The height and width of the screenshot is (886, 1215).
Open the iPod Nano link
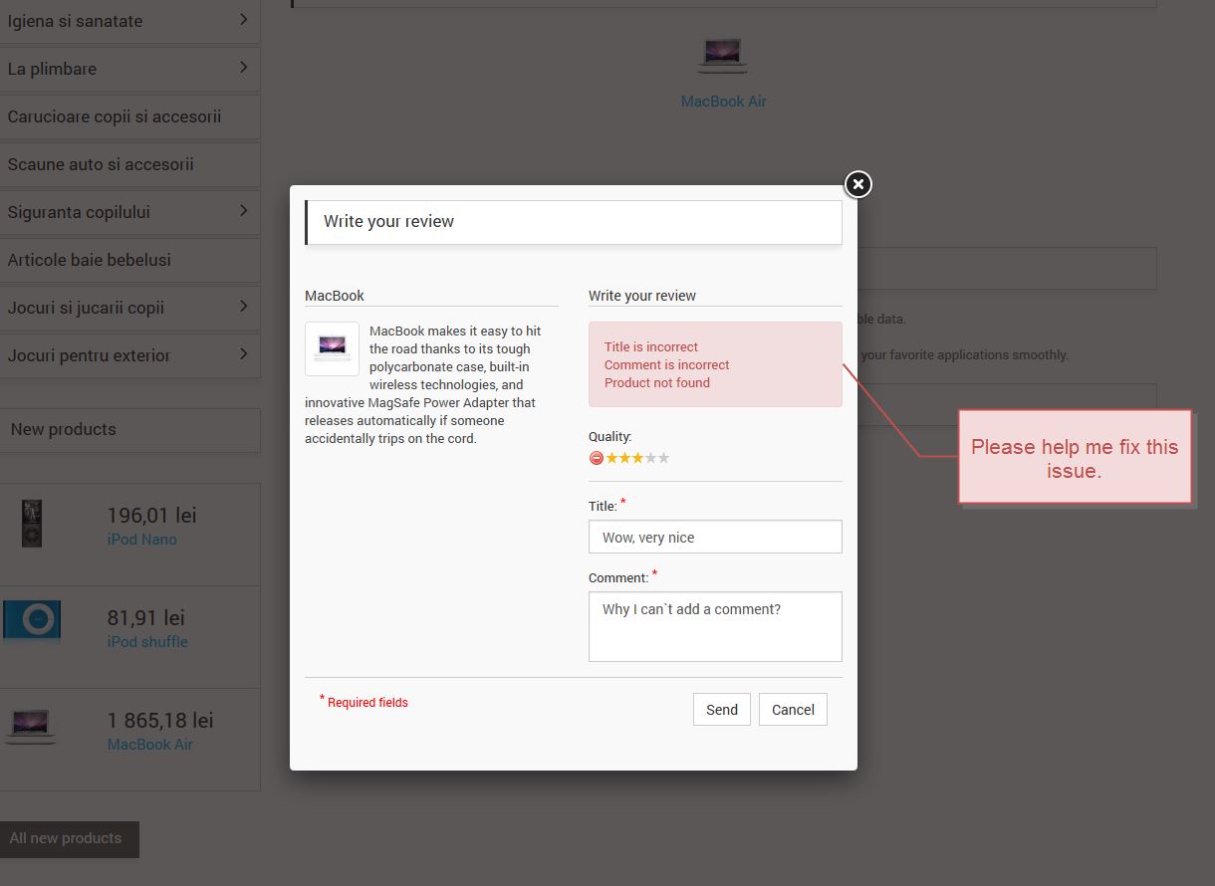pos(141,540)
